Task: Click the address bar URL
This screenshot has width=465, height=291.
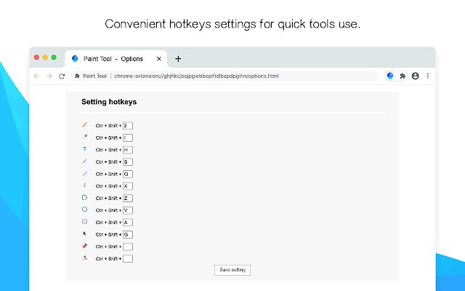Action: pyautogui.click(x=196, y=76)
